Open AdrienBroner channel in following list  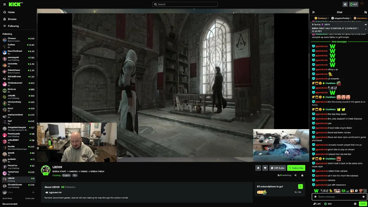pyautogui.click(x=18, y=78)
